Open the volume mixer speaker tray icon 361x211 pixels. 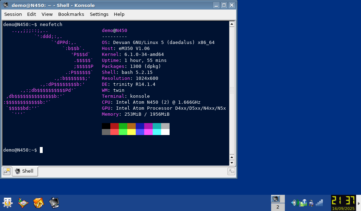[295, 203]
